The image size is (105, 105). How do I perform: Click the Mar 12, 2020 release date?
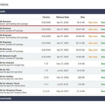(62, 77)
